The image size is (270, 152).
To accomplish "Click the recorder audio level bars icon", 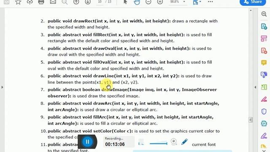I will point(141,142).
